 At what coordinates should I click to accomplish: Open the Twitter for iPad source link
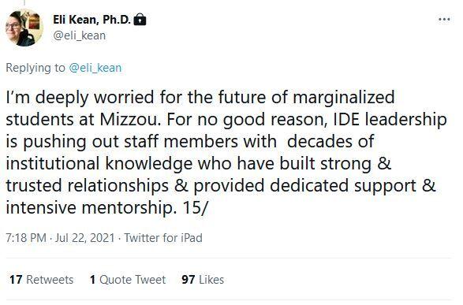point(163,238)
